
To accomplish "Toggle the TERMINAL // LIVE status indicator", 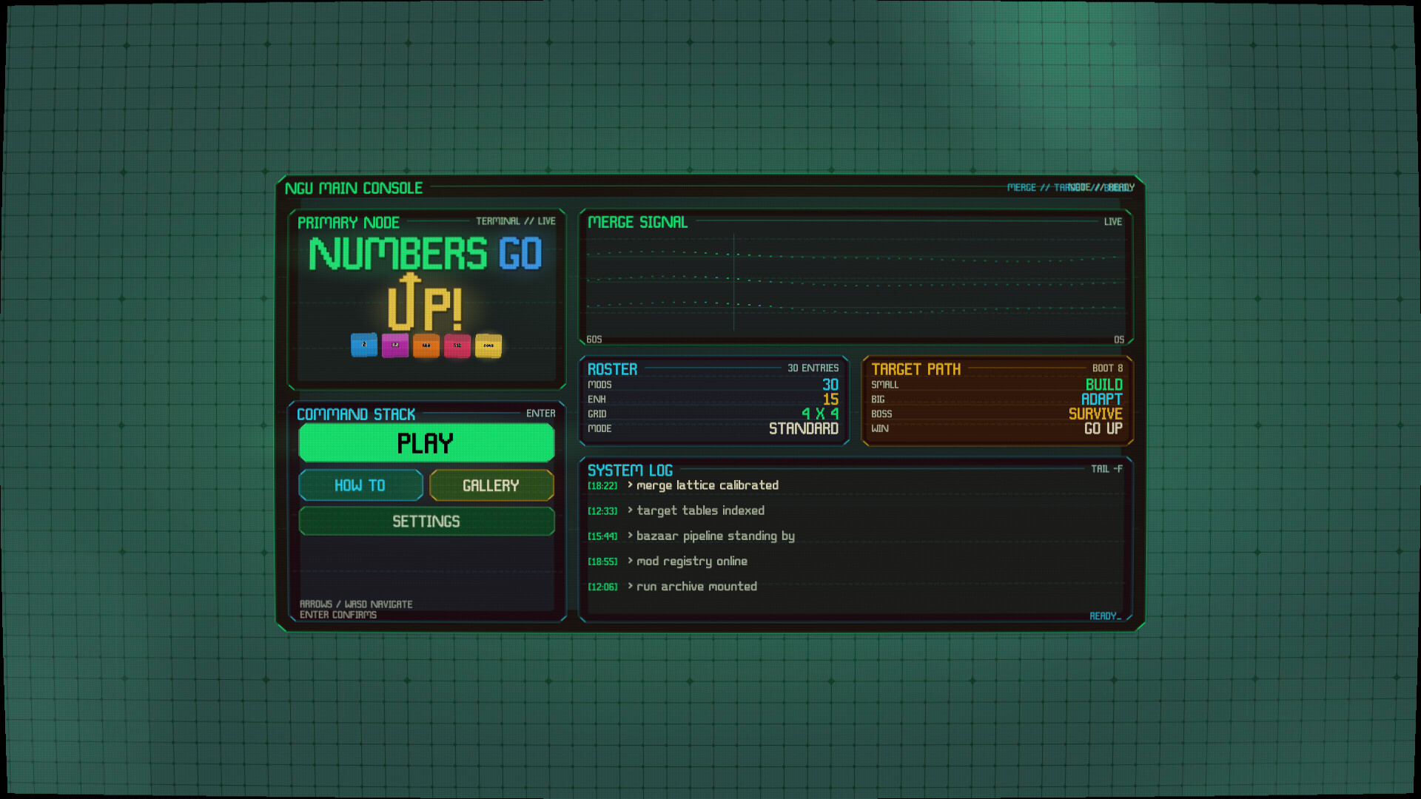I will pos(514,220).
